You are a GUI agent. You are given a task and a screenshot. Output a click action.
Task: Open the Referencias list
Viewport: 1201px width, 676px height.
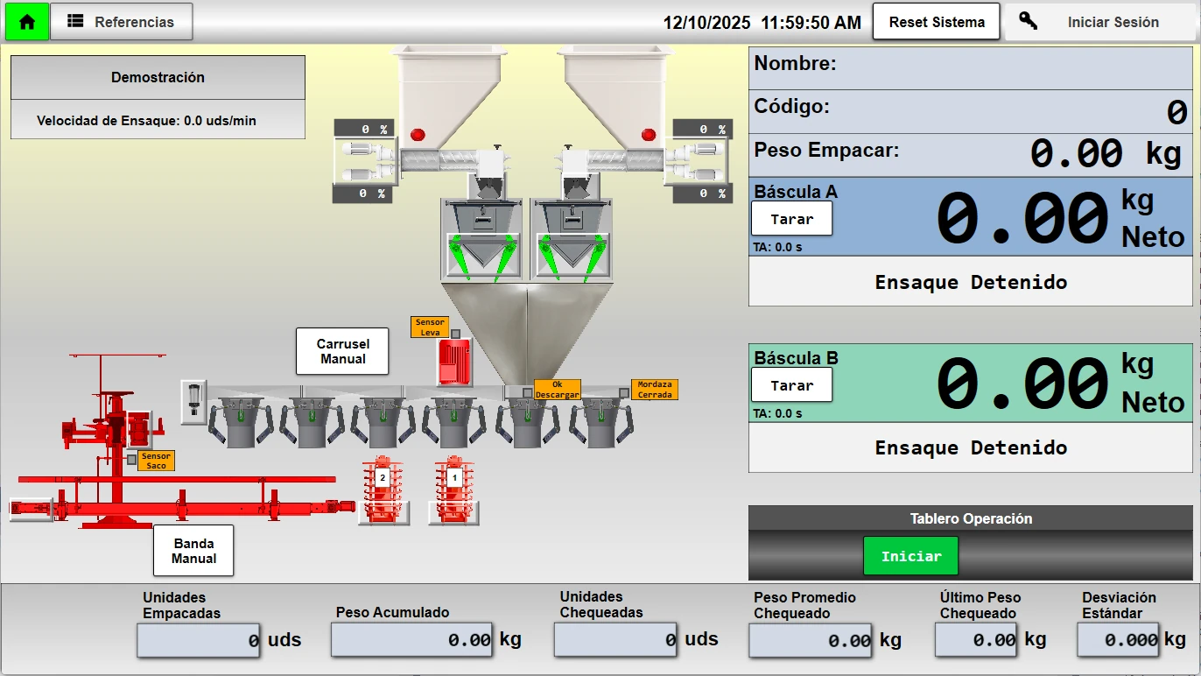[122, 22]
